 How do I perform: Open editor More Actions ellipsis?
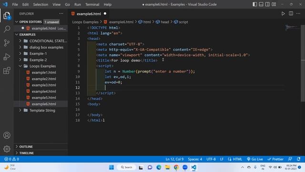[298, 13]
